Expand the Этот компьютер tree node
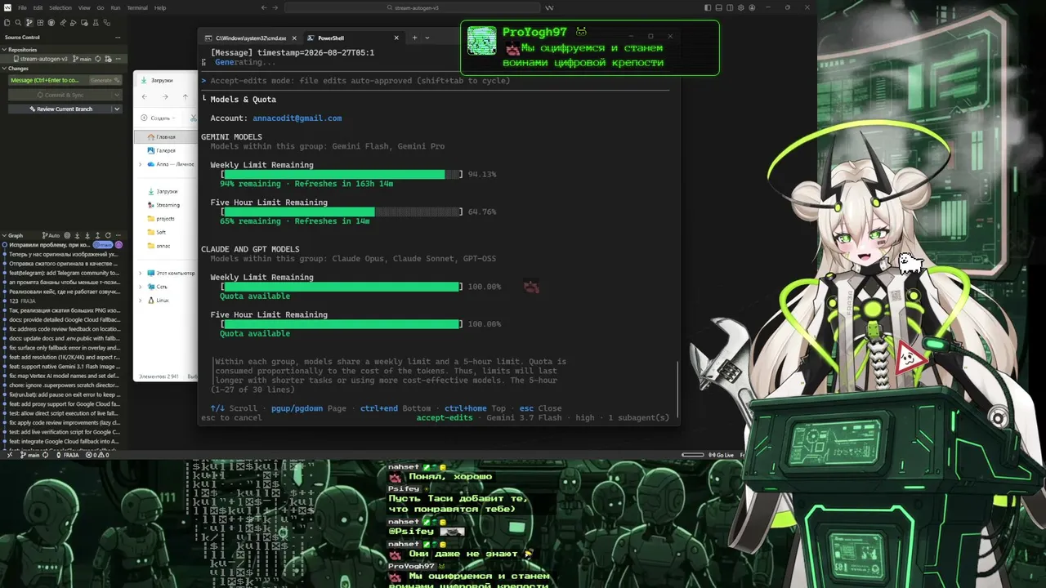1046x588 pixels. coord(141,273)
